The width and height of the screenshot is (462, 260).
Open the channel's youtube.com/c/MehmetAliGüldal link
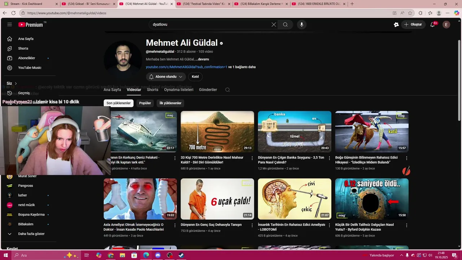tap(186, 67)
